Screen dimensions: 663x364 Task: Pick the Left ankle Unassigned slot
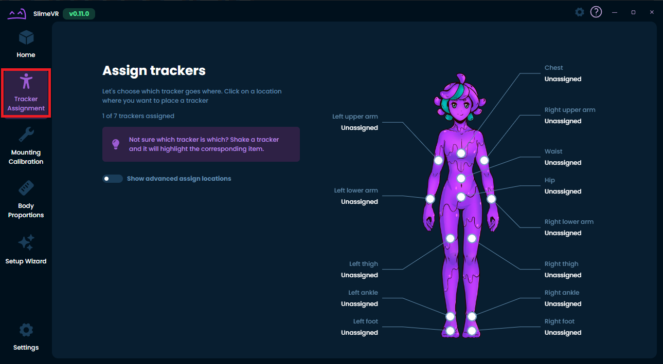[x=359, y=303]
